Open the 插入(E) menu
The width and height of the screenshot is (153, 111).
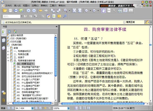coord(17,6)
